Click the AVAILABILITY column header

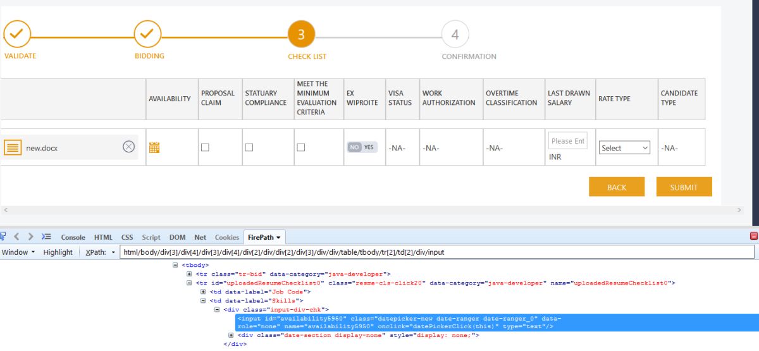tap(170, 98)
